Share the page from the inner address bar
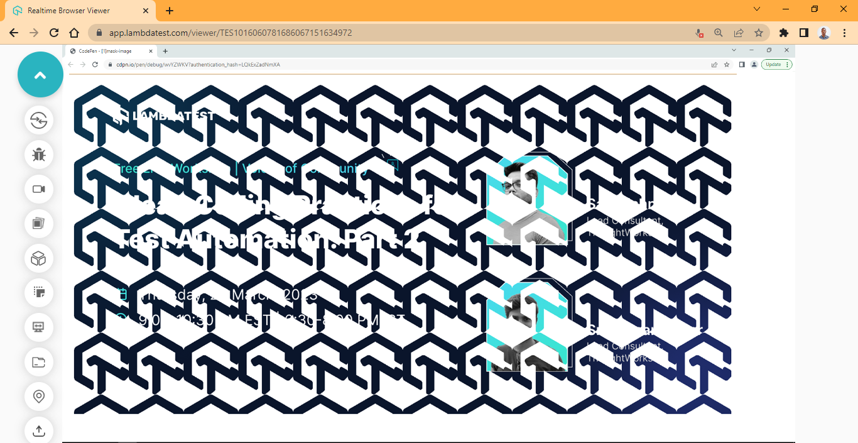This screenshot has height=443, width=858. (714, 64)
